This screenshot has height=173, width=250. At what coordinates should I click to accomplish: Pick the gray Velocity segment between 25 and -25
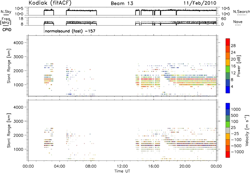pos(228,131)
